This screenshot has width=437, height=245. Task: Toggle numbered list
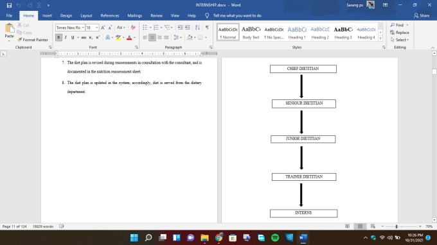pyautogui.click(x=156, y=27)
